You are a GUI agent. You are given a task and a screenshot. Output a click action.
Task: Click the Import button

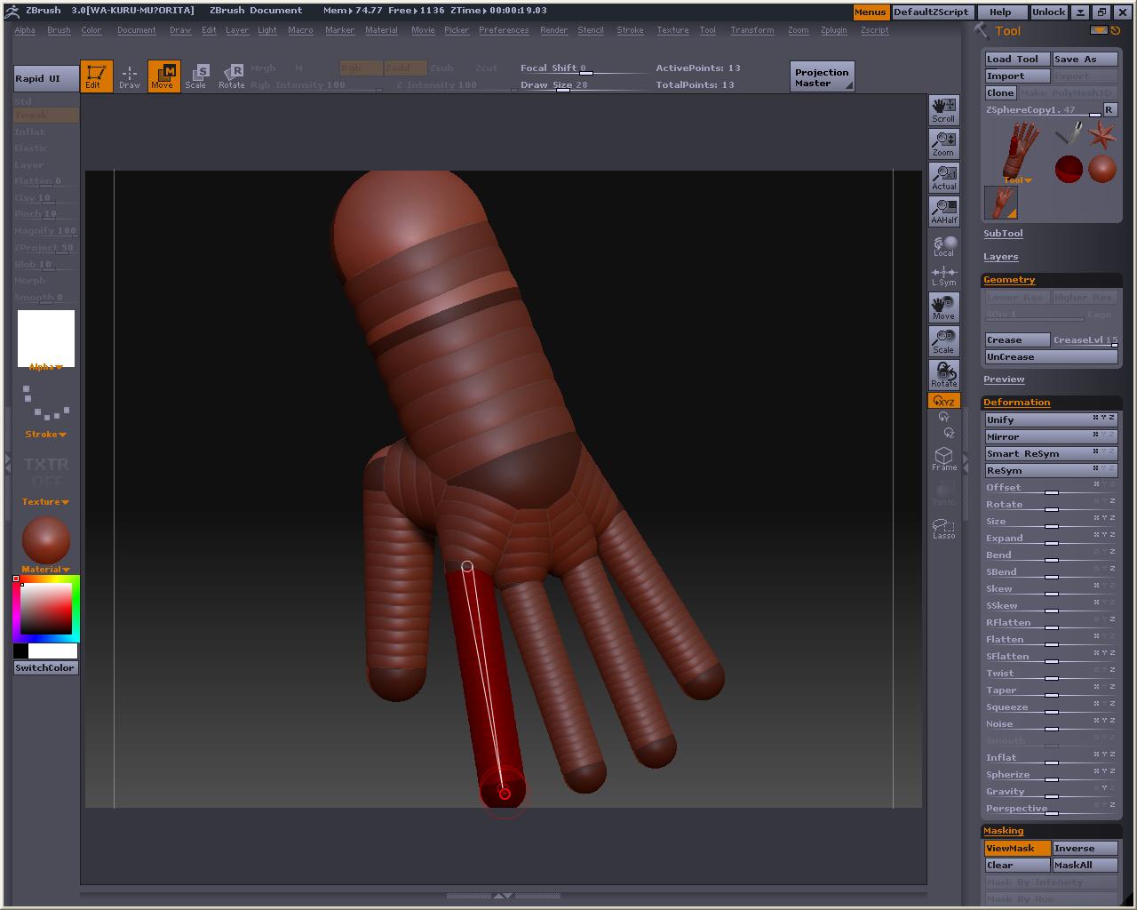pos(1017,76)
